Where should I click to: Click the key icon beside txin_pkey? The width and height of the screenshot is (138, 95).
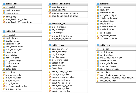tap(98, 72)
